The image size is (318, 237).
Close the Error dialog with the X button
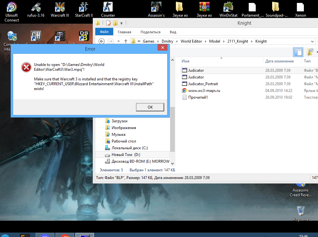point(163,48)
